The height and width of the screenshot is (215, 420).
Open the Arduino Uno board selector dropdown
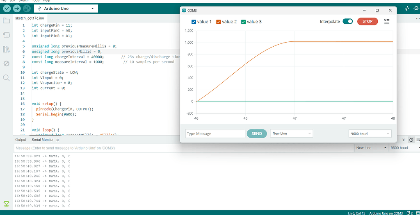66,9
